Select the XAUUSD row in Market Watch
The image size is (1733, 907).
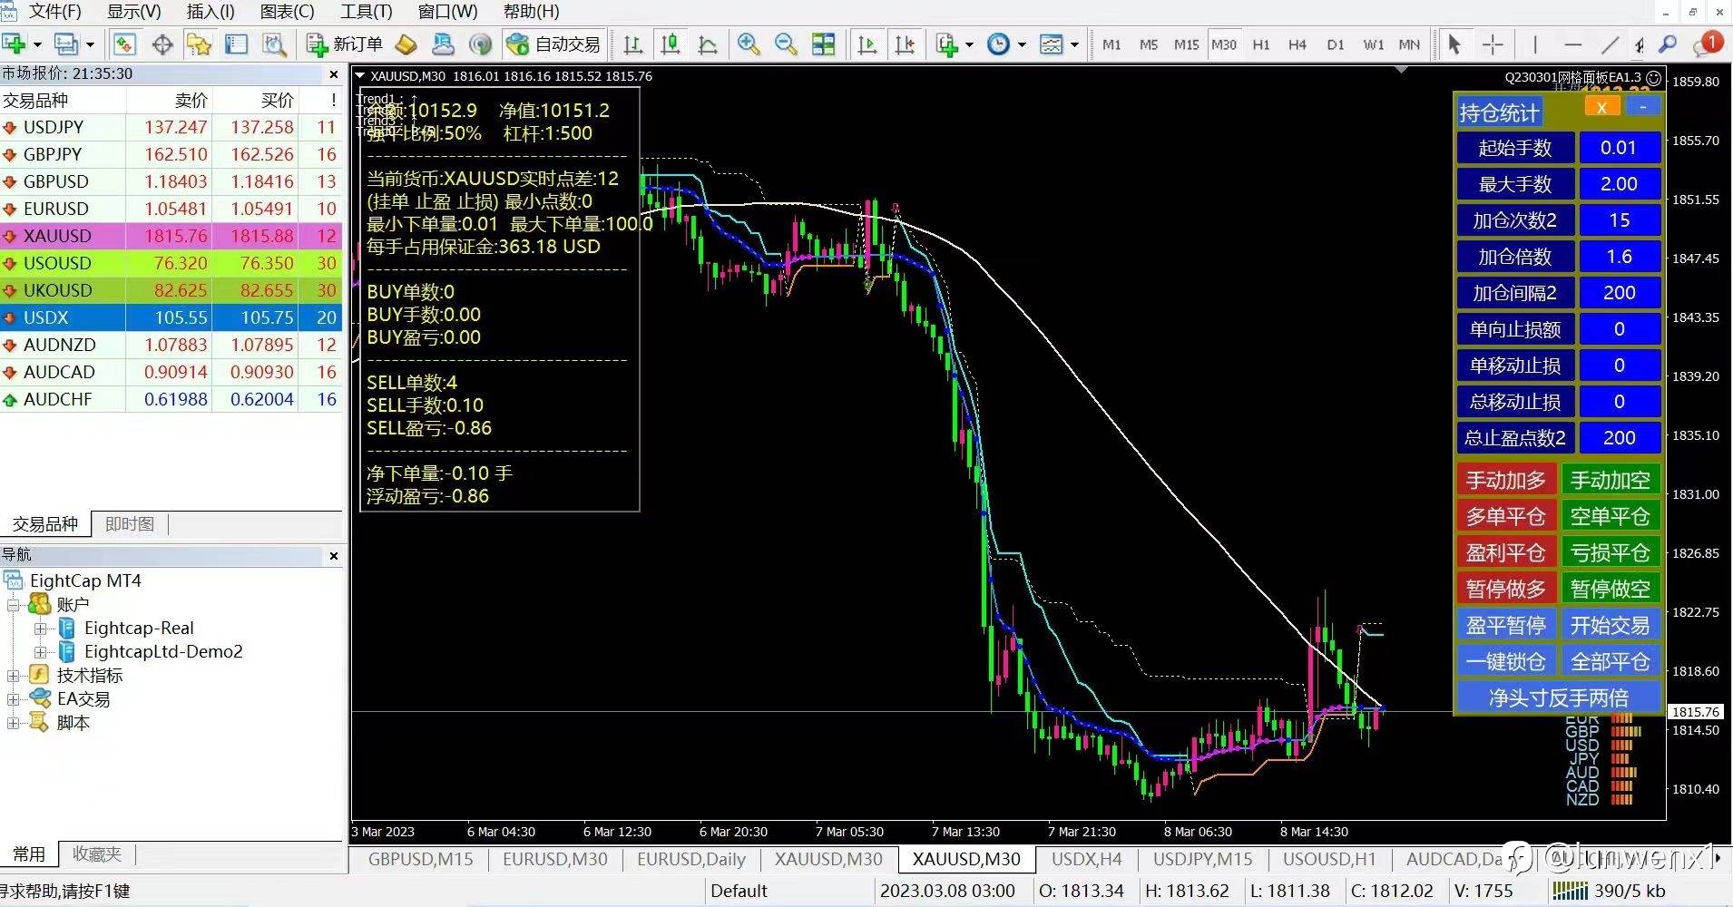(171, 236)
